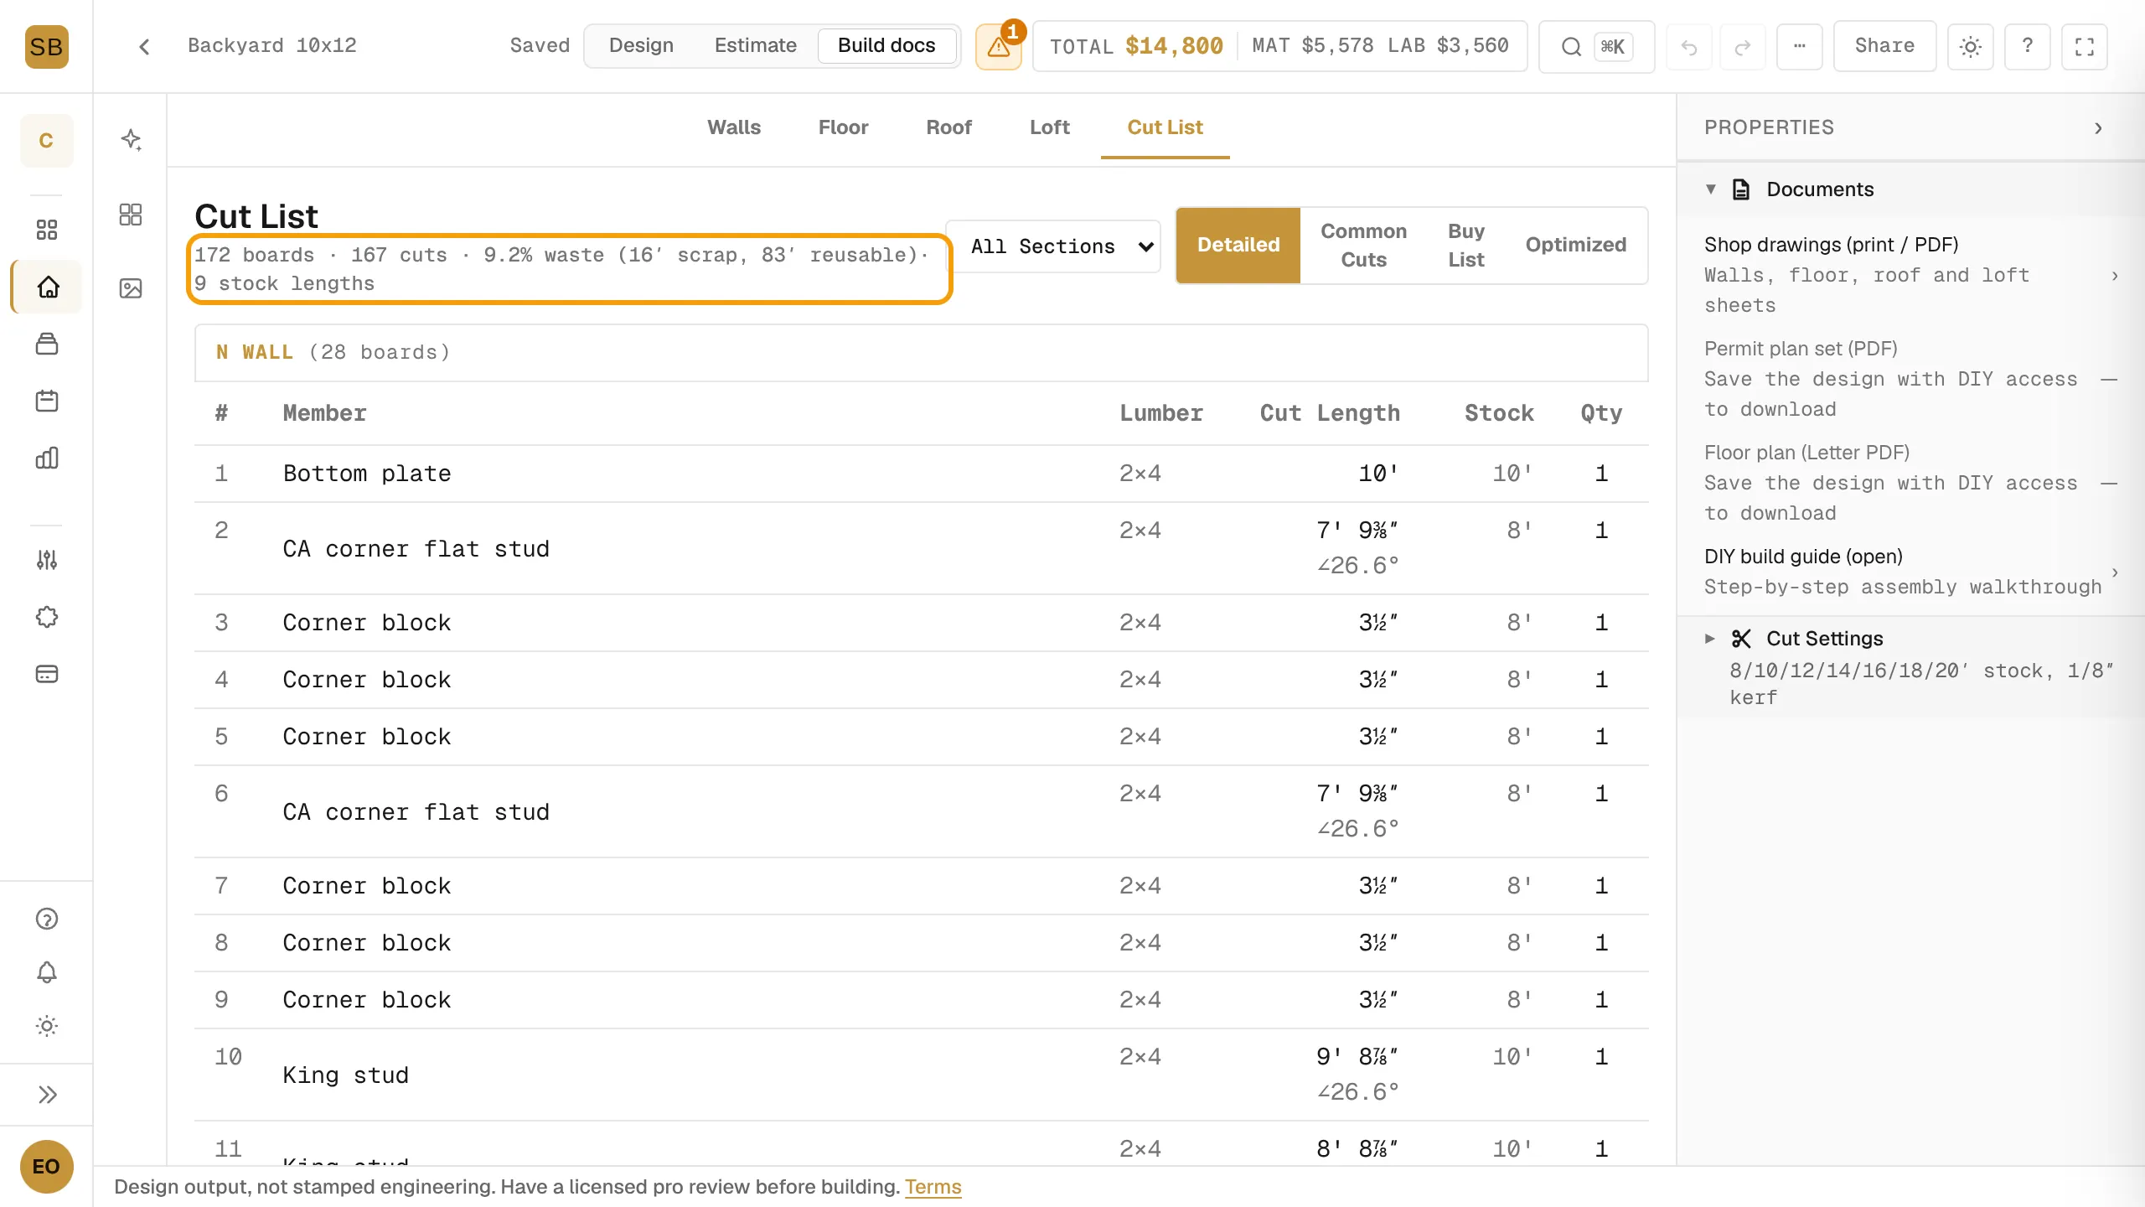Open the image gallery panel icon
The height and width of the screenshot is (1207, 2145).
131,288
